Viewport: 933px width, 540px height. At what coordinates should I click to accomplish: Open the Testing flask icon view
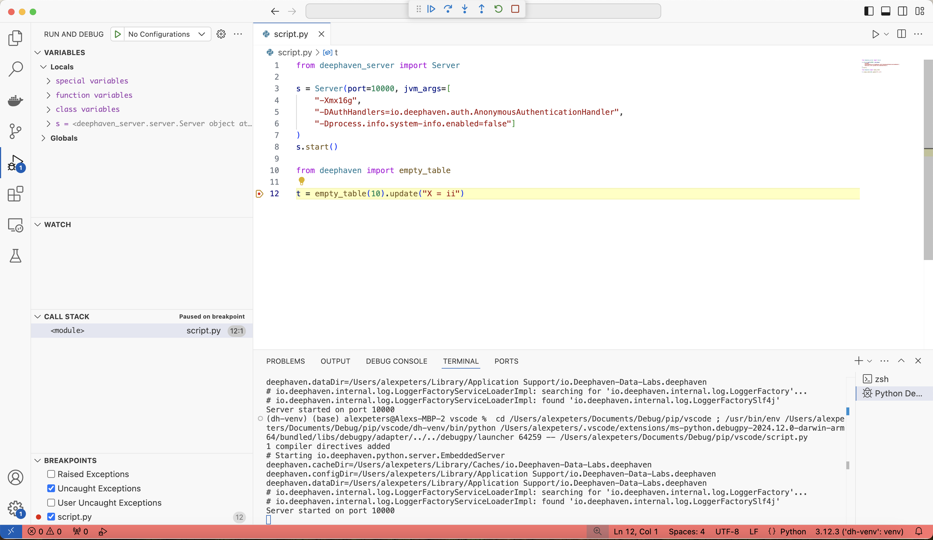pos(15,256)
